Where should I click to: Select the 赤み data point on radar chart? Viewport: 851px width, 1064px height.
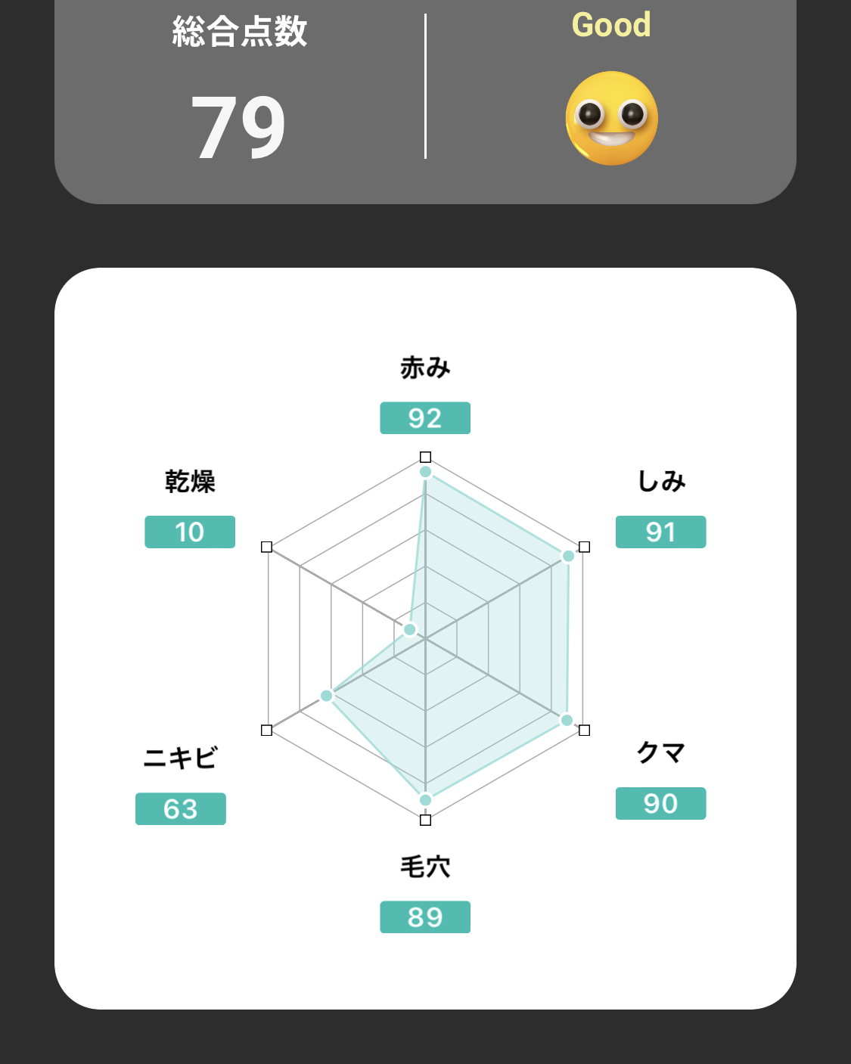click(425, 472)
